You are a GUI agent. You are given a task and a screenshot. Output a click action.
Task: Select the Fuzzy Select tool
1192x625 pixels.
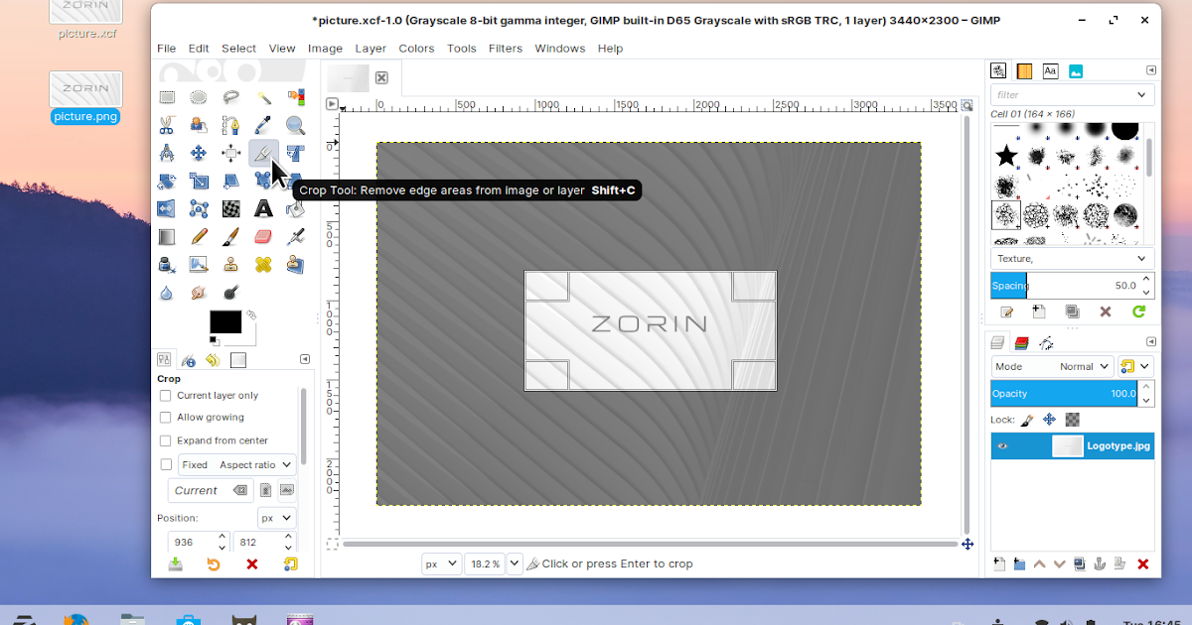[x=263, y=97]
